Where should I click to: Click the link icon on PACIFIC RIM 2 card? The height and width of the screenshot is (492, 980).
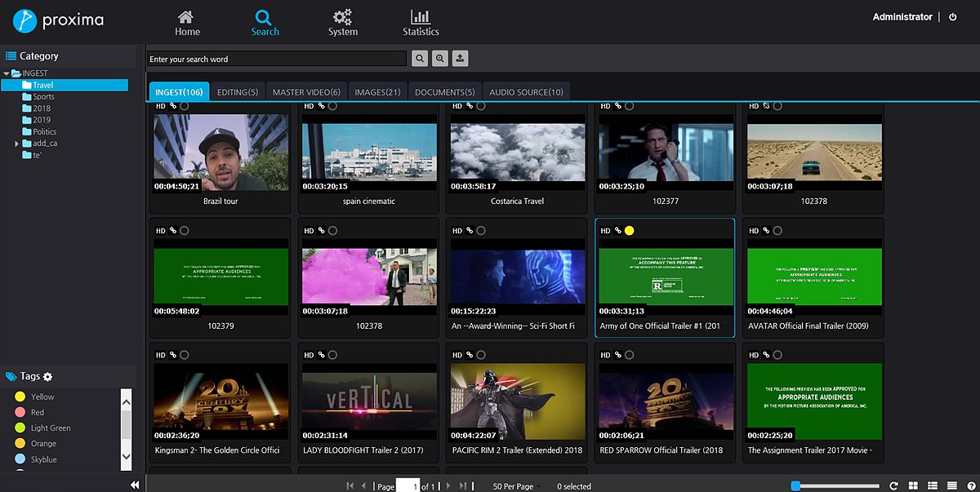click(470, 355)
